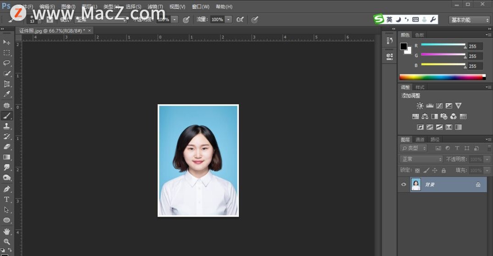Select the Sponge tool below Smudge
This screenshot has width=493, height=256.
coord(6,178)
